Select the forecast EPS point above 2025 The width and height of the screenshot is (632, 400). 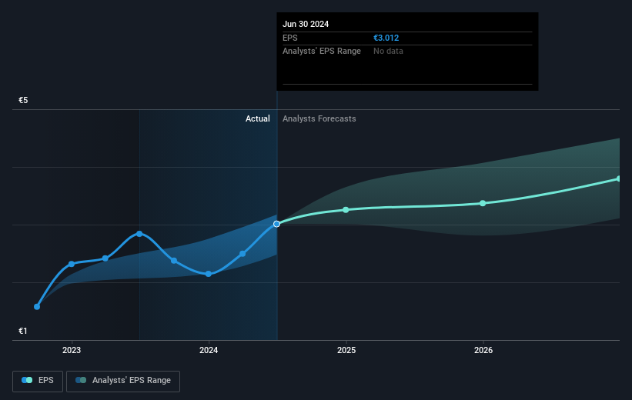(x=346, y=210)
